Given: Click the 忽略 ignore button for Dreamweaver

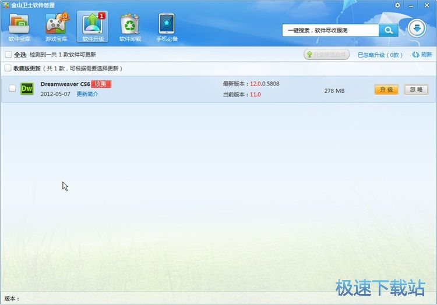Looking at the screenshot, I should [x=416, y=89].
